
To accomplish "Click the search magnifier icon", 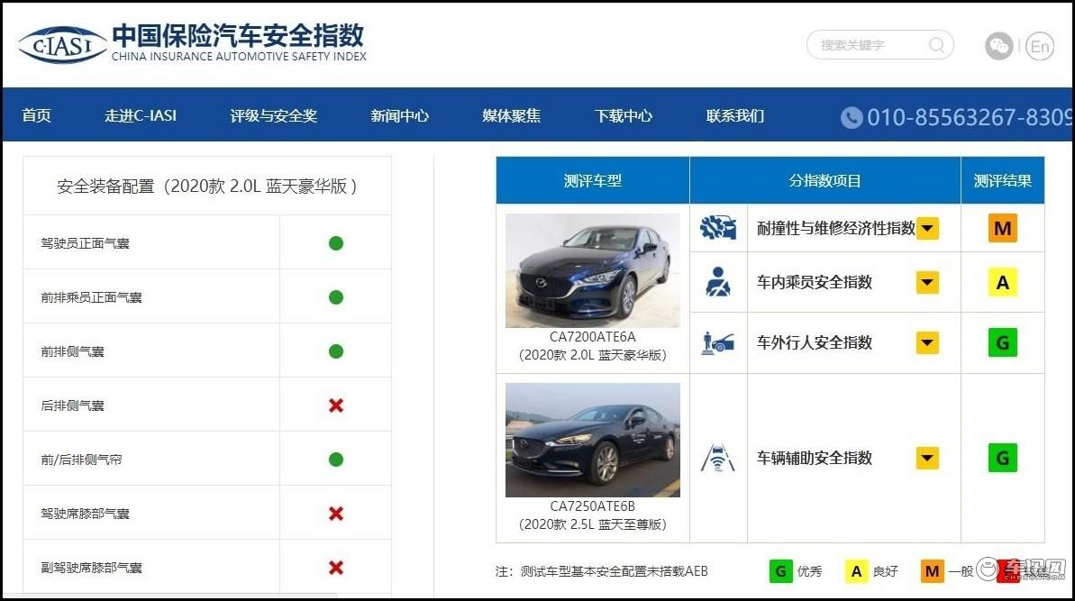I will coord(936,45).
